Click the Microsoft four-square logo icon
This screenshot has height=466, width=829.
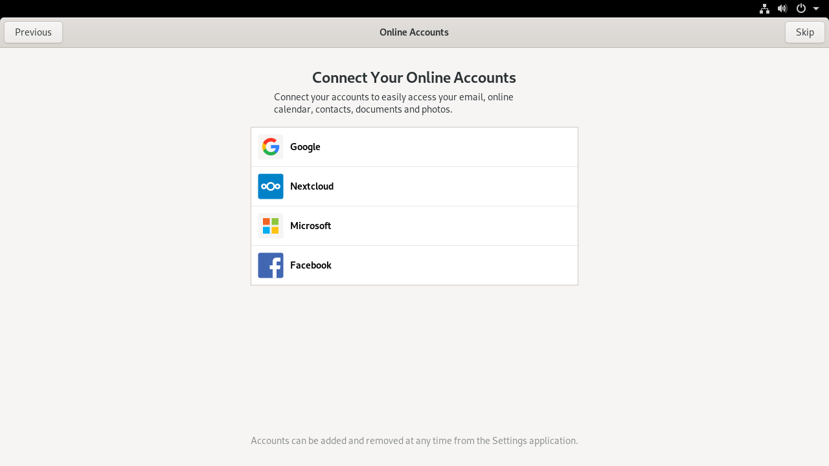pos(271,226)
